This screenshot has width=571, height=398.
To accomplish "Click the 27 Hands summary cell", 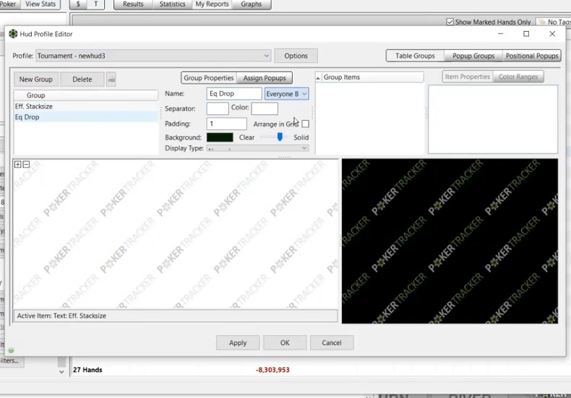I will click(87, 370).
